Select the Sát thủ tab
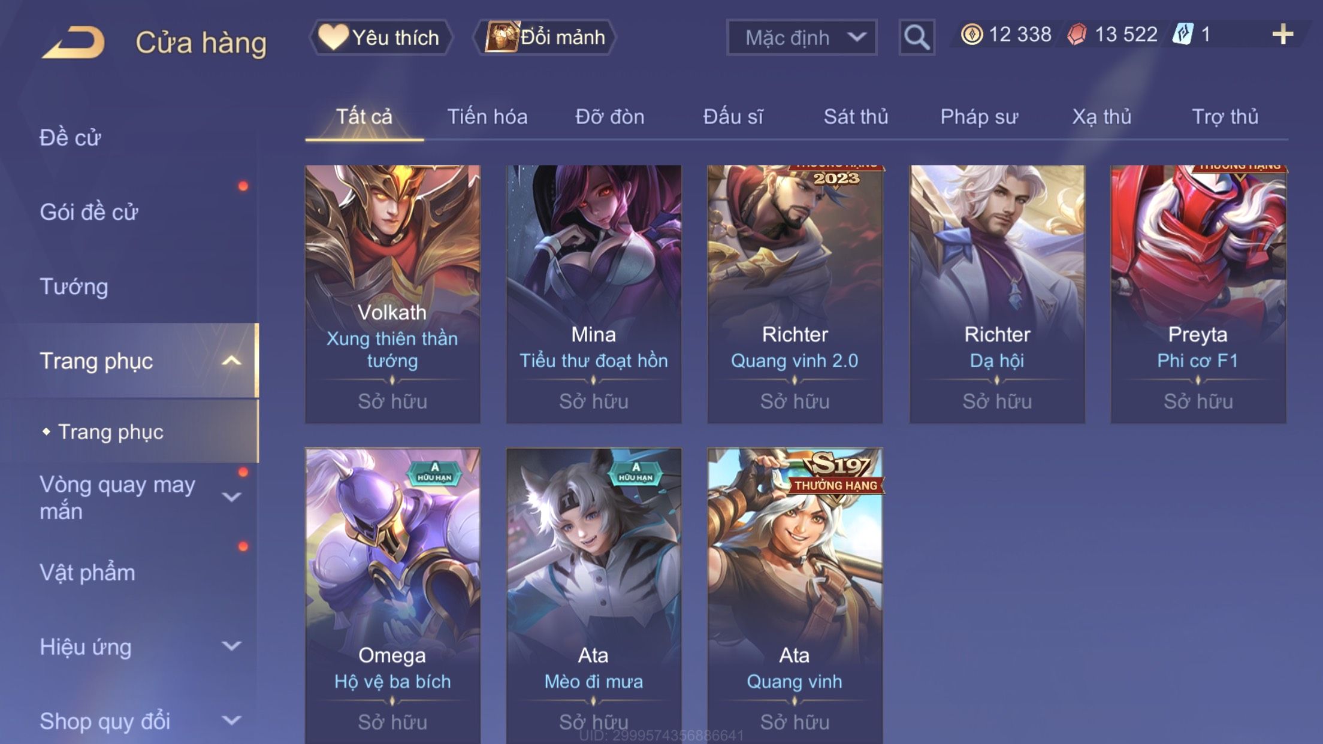Image resolution: width=1323 pixels, height=744 pixels. point(856,117)
